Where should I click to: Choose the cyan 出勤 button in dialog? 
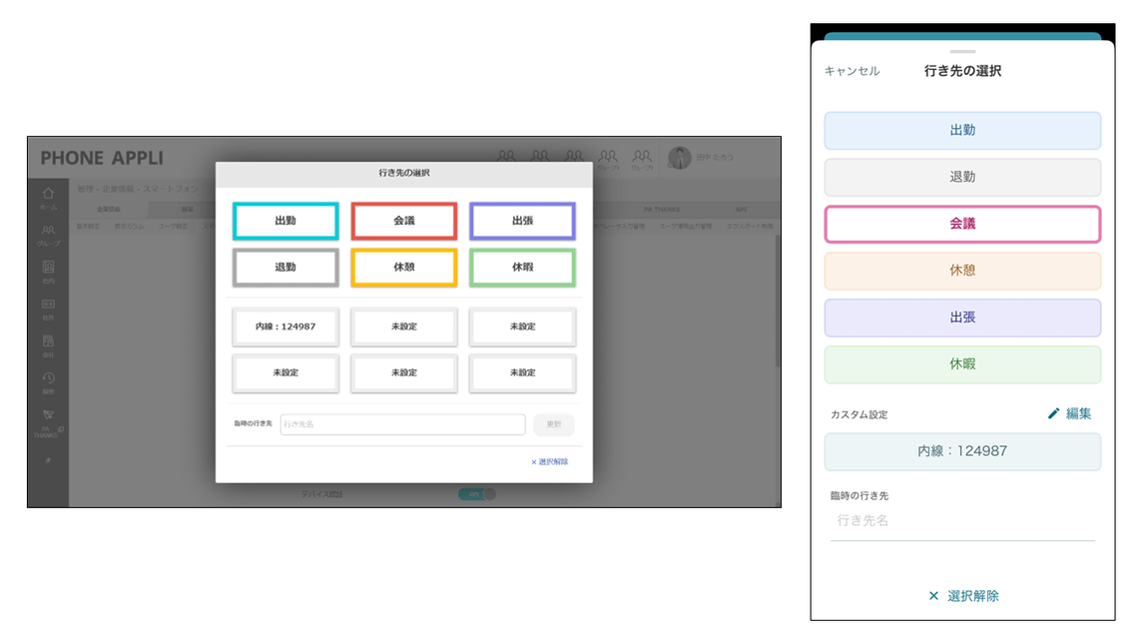point(286,221)
